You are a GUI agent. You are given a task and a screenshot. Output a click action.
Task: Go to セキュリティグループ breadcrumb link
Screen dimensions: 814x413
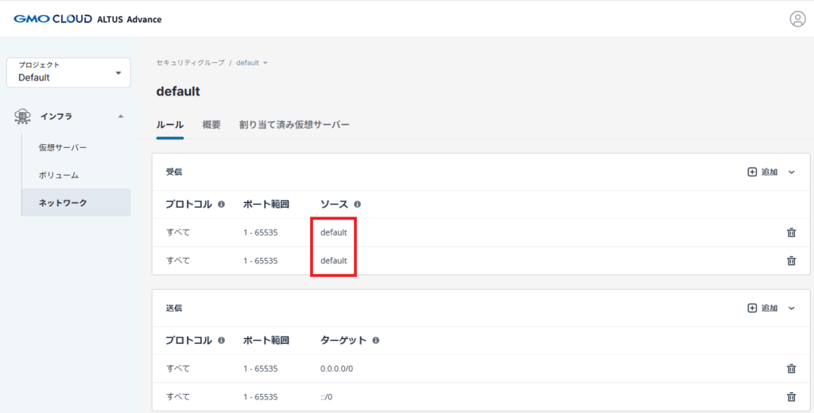(190, 63)
